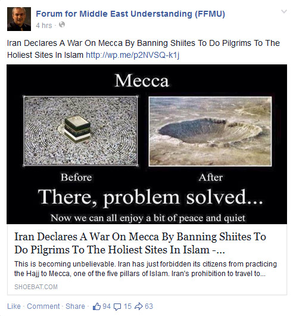View the 15 comments count
Viewport: 293px width, 316px height.
127,306
